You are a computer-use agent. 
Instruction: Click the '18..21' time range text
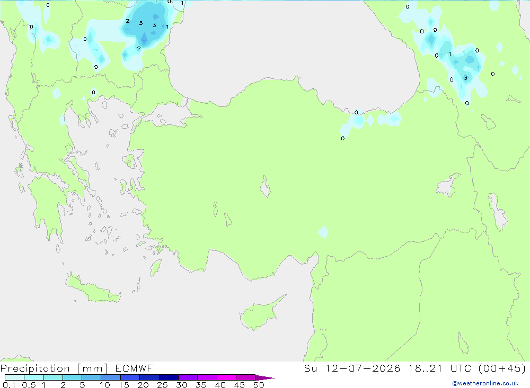click(x=425, y=368)
